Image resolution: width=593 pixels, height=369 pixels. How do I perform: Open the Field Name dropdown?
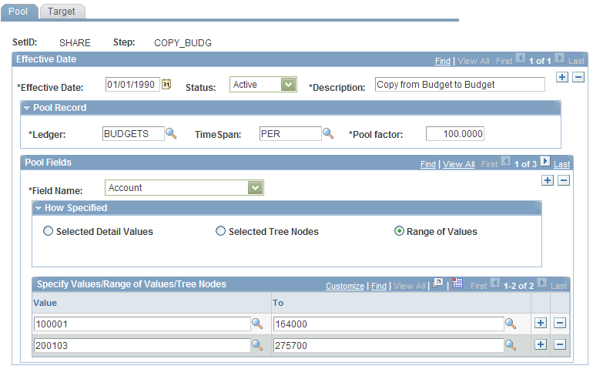pyautogui.click(x=255, y=188)
